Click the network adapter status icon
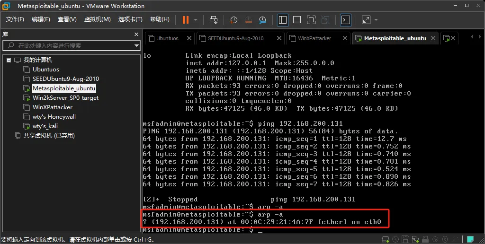Screen dimensions: 485x244 point(415,239)
